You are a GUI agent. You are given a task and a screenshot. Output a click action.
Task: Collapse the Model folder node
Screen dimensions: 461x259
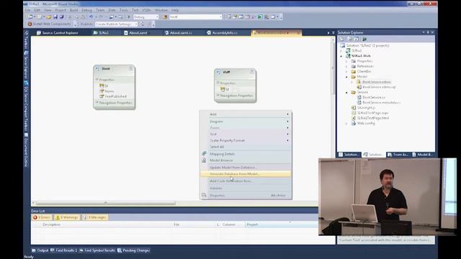click(x=346, y=77)
